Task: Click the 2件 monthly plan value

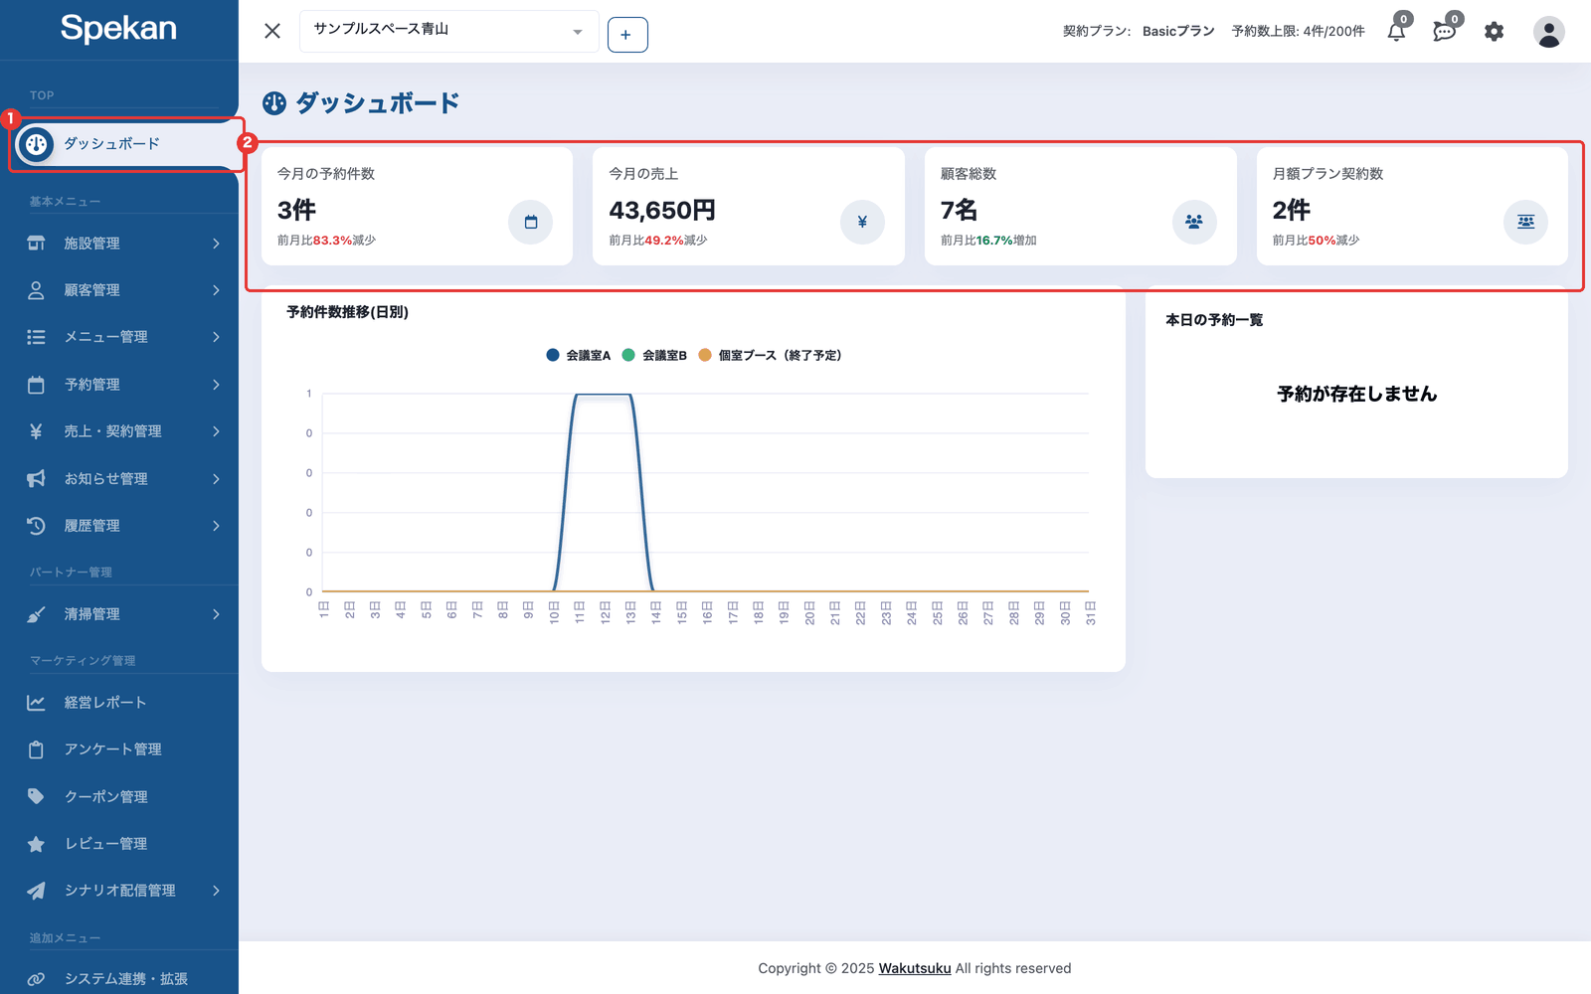Action: (x=1292, y=211)
